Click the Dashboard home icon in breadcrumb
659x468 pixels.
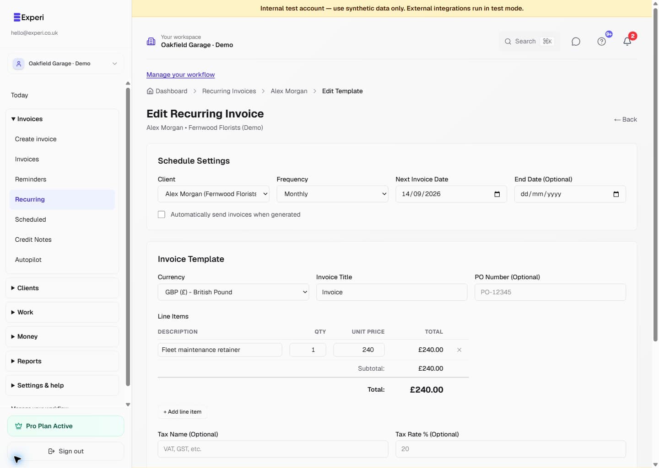tap(150, 91)
